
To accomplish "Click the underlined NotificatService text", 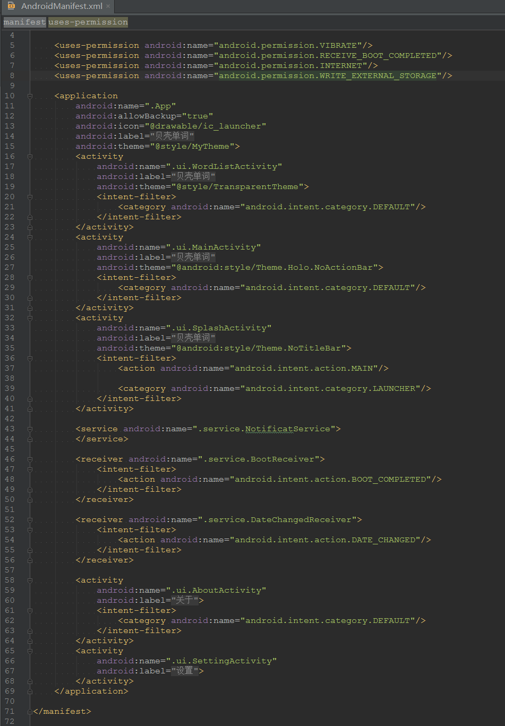I will pyautogui.click(x=269, y=429).
